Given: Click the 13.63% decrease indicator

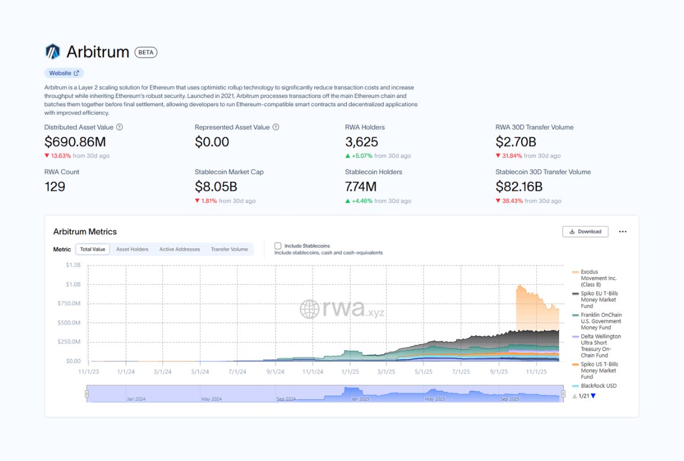Looking at the screenshot, I should [x=58, y=156].
